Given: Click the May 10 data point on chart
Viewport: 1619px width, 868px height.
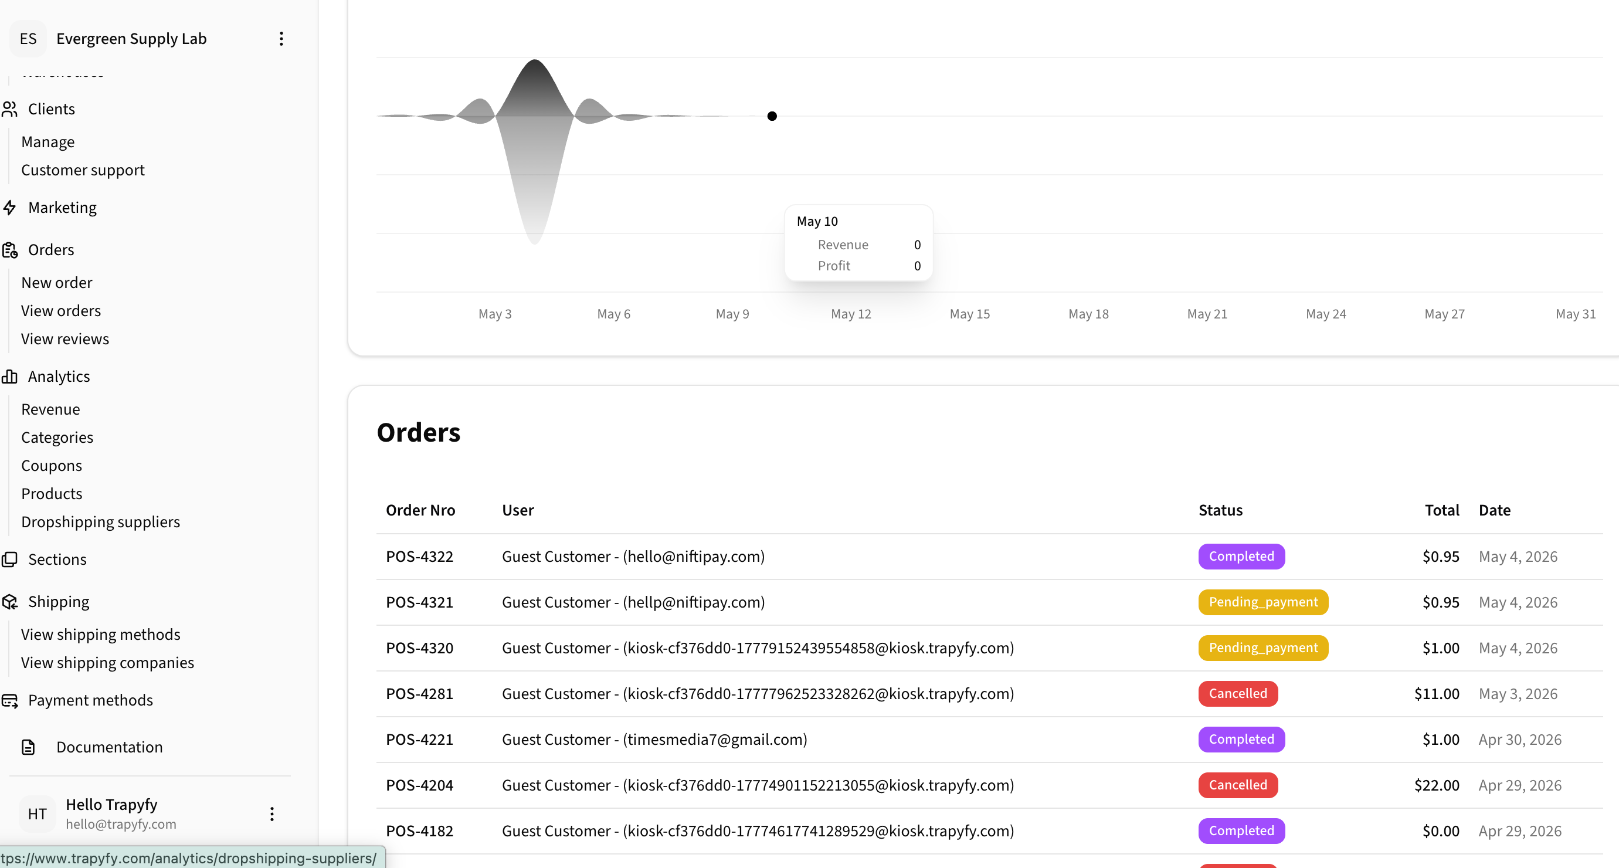Looking at the screenshot, I should pos(772,116).
